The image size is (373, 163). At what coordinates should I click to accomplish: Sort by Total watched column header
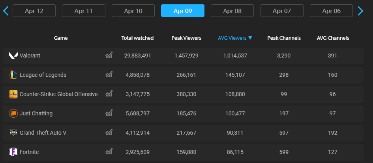[x=137, y=38]
